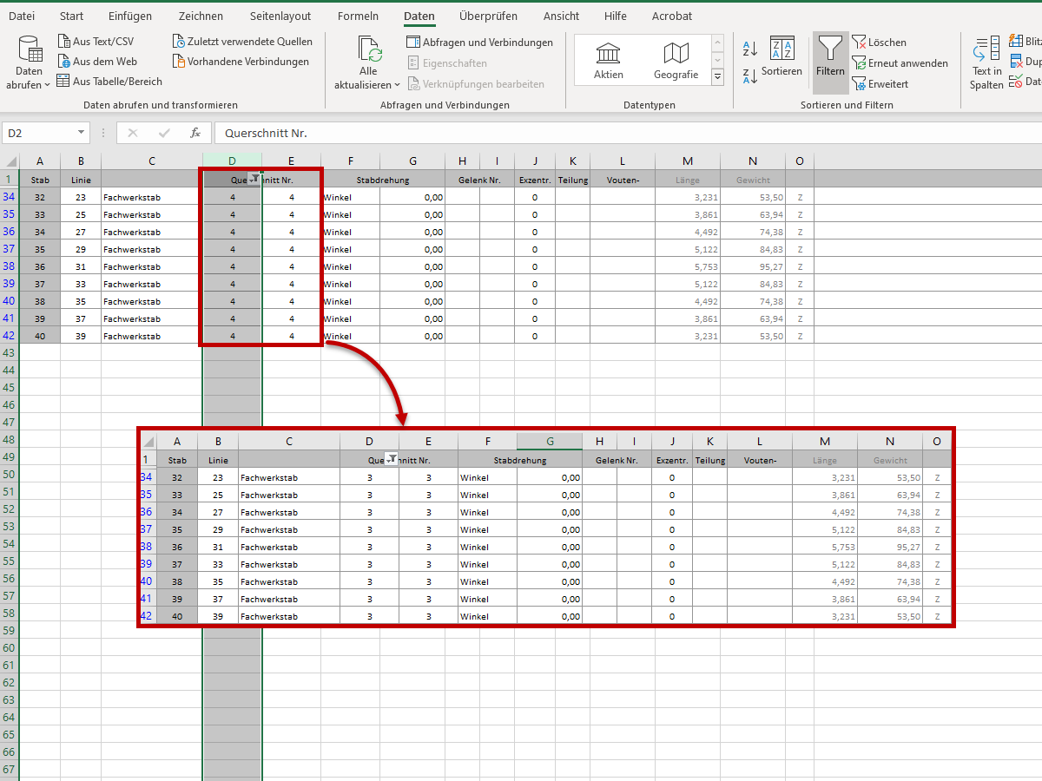1042x781 pixels.
Task: Select row header 34
Action: tap(10, 197)
